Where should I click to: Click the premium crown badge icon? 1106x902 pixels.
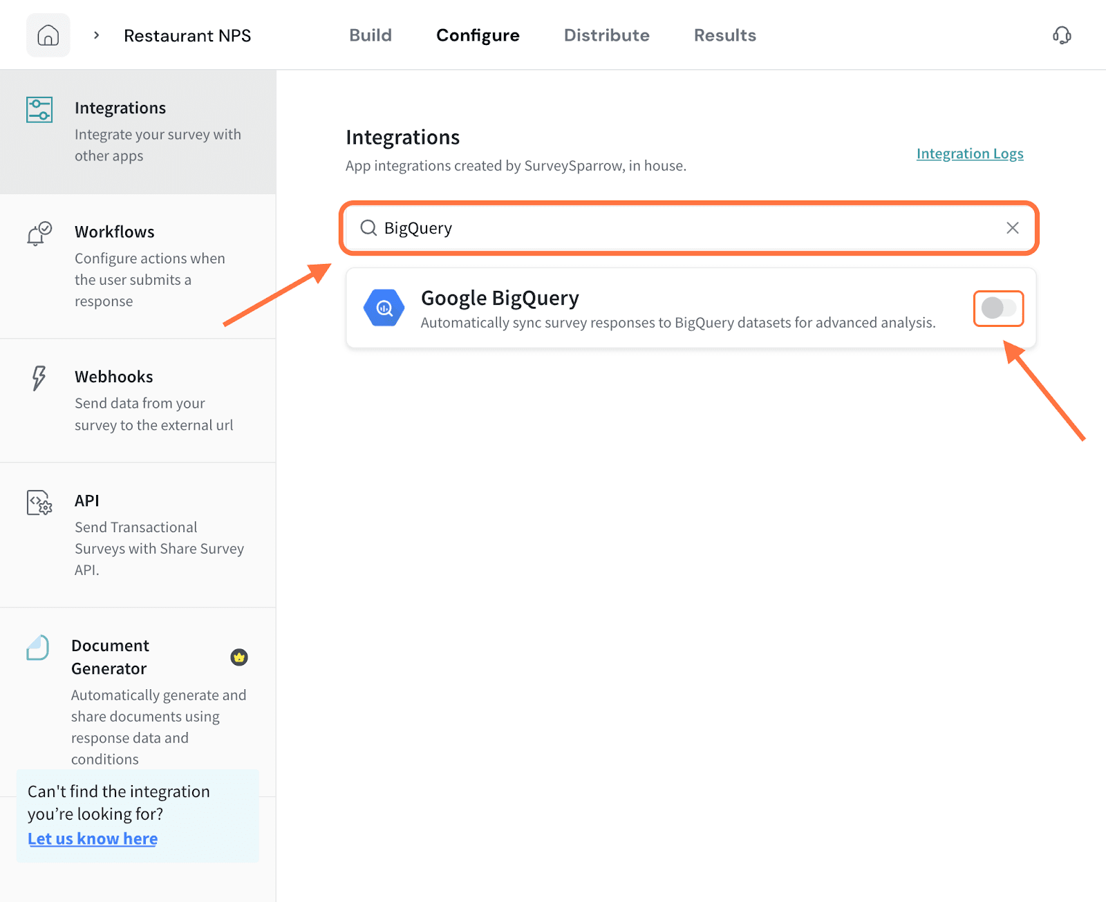(239, 657)
